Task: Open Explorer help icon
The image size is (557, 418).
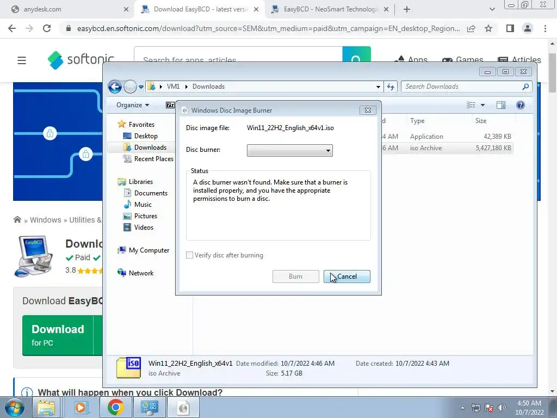Action: point(521,105)
